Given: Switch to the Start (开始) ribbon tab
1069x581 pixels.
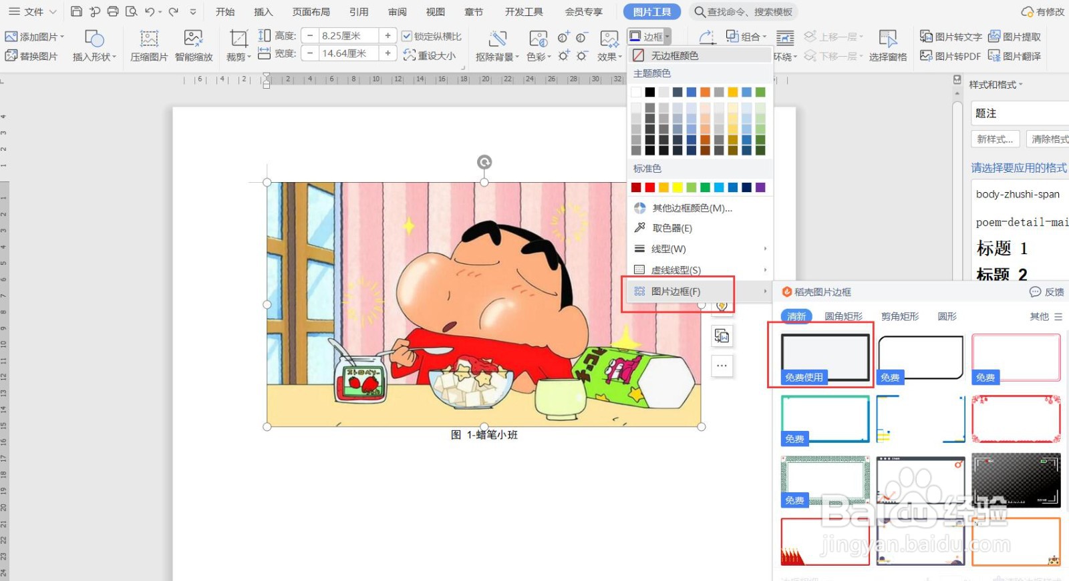Looking at the screenshot, I should click(x=225, y=12).
